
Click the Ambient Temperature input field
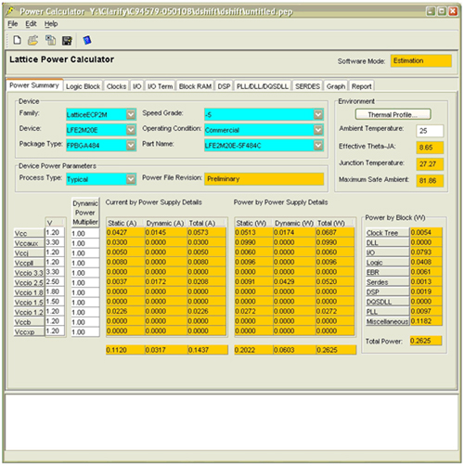pos(430,131)
